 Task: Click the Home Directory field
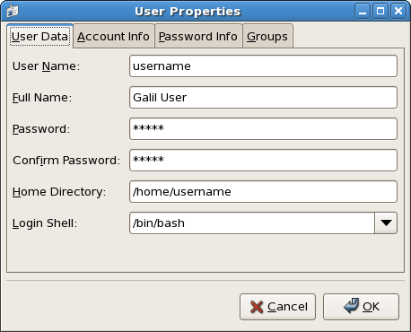pos(263,192)
